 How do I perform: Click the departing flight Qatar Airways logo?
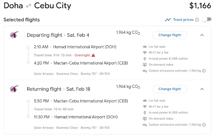click(14, 35)
